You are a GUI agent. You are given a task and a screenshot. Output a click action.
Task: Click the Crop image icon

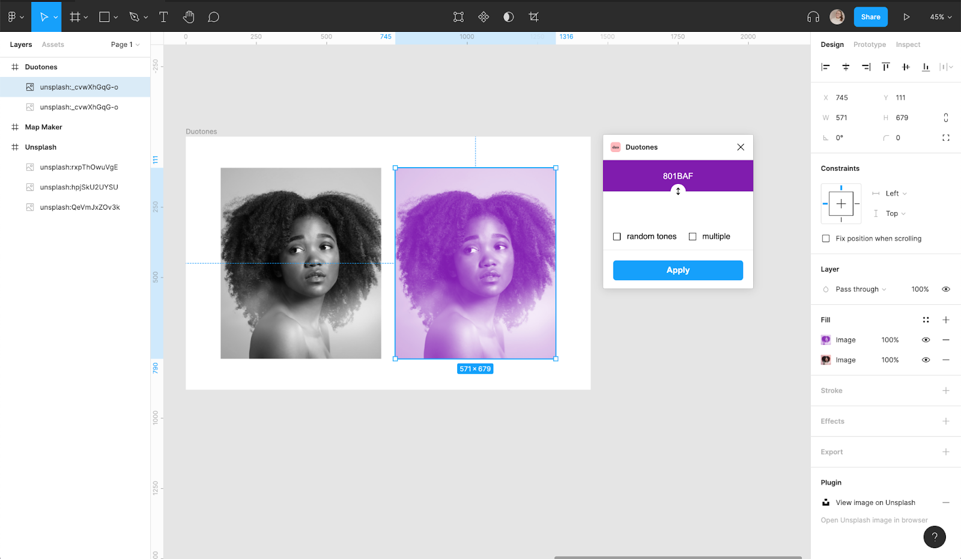(x=534, y=17)
